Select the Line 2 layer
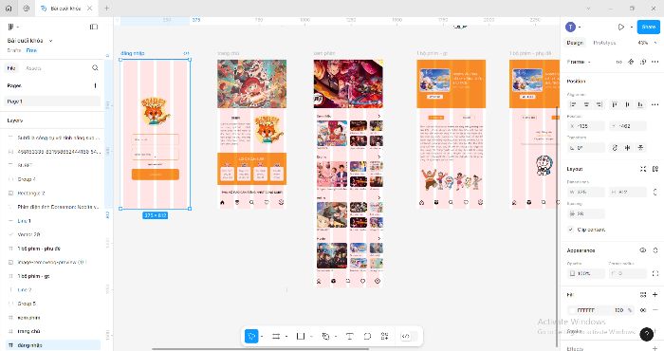 (52, 289)
